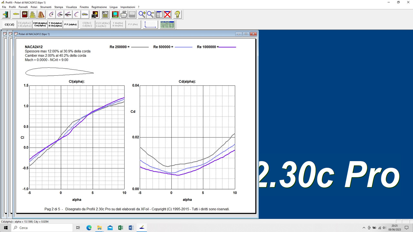Open the red book airfoil library icon
Viewport: 413px width, 232px height.
[24, 15]
